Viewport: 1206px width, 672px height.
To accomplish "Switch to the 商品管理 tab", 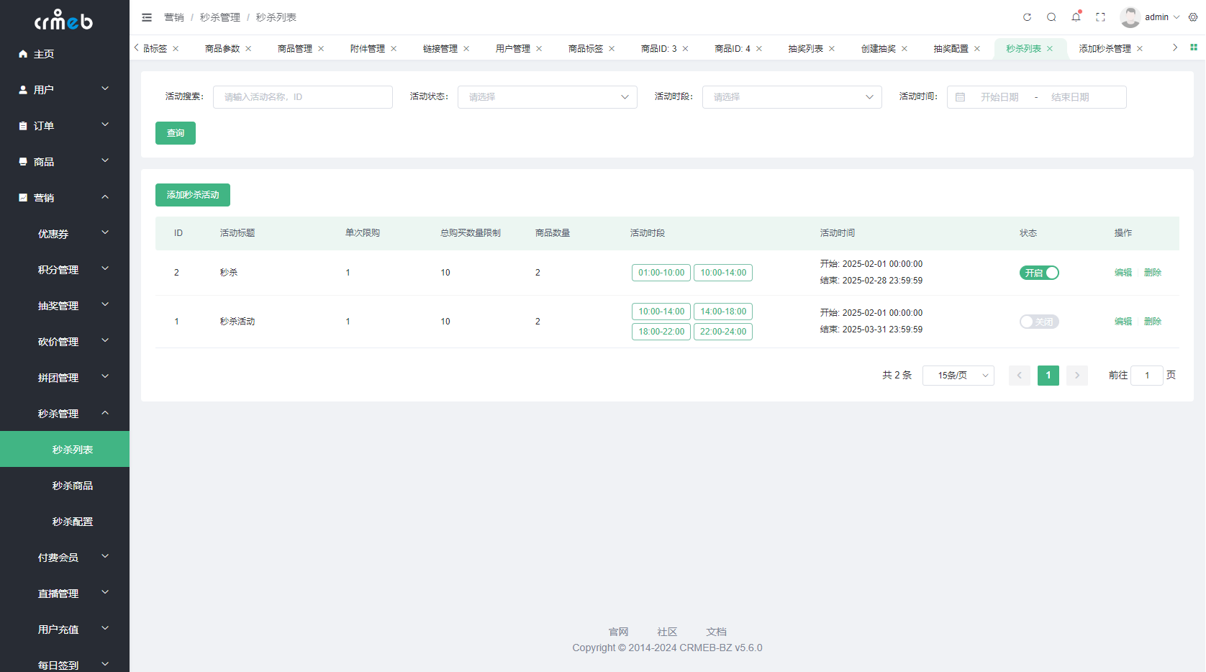I will [x=295, y=49].
